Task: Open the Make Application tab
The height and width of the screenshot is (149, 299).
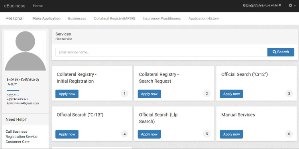Action: [46, 18]
